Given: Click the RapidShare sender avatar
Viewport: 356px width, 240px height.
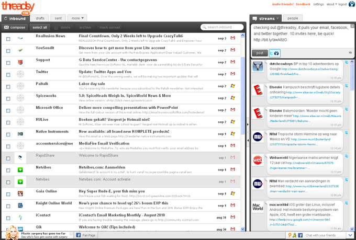Looking at the screenshot, I should pyautogui.click(x=20, y=158).
